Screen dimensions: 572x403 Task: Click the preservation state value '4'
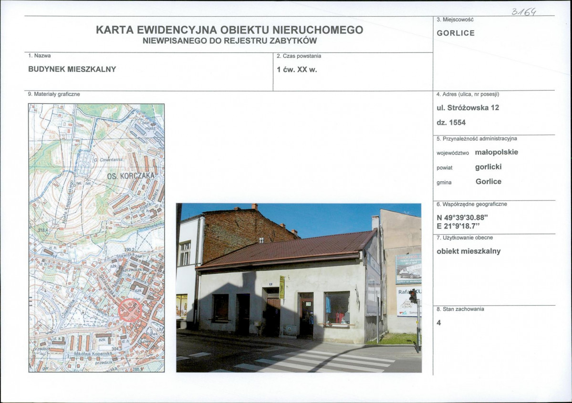[439, 323]
